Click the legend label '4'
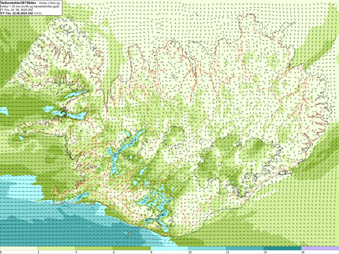This screenshot has height=254, width=339. point(76,252)
